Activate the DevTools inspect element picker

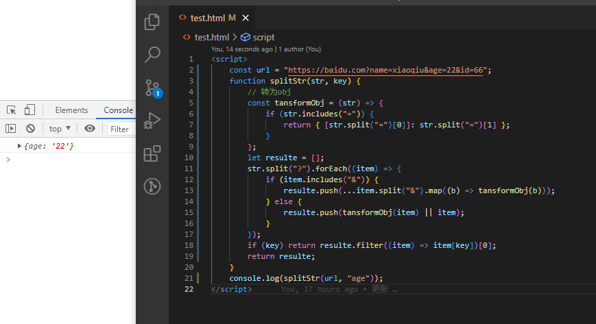pos(12,110)
